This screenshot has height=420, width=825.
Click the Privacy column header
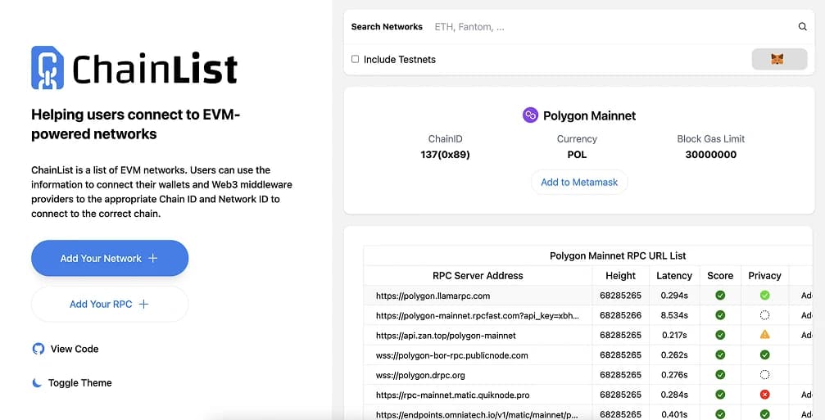click(764, 275)
